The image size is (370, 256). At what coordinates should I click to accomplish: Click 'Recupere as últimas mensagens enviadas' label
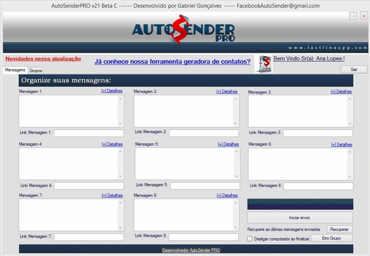[x=284, y=229]
